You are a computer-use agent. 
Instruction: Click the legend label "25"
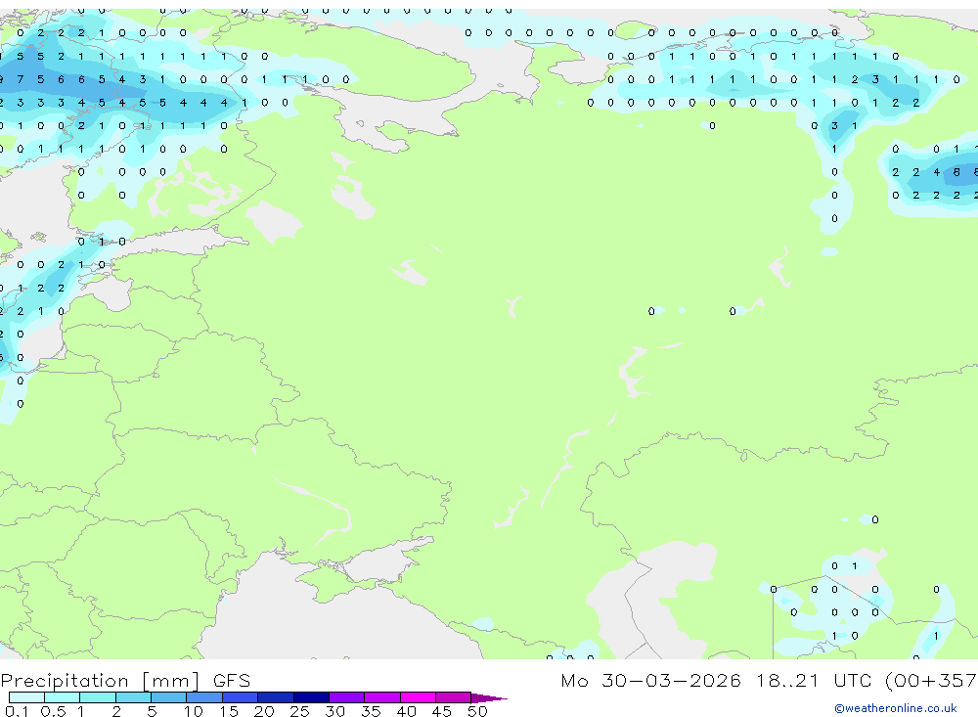[300, 711]
